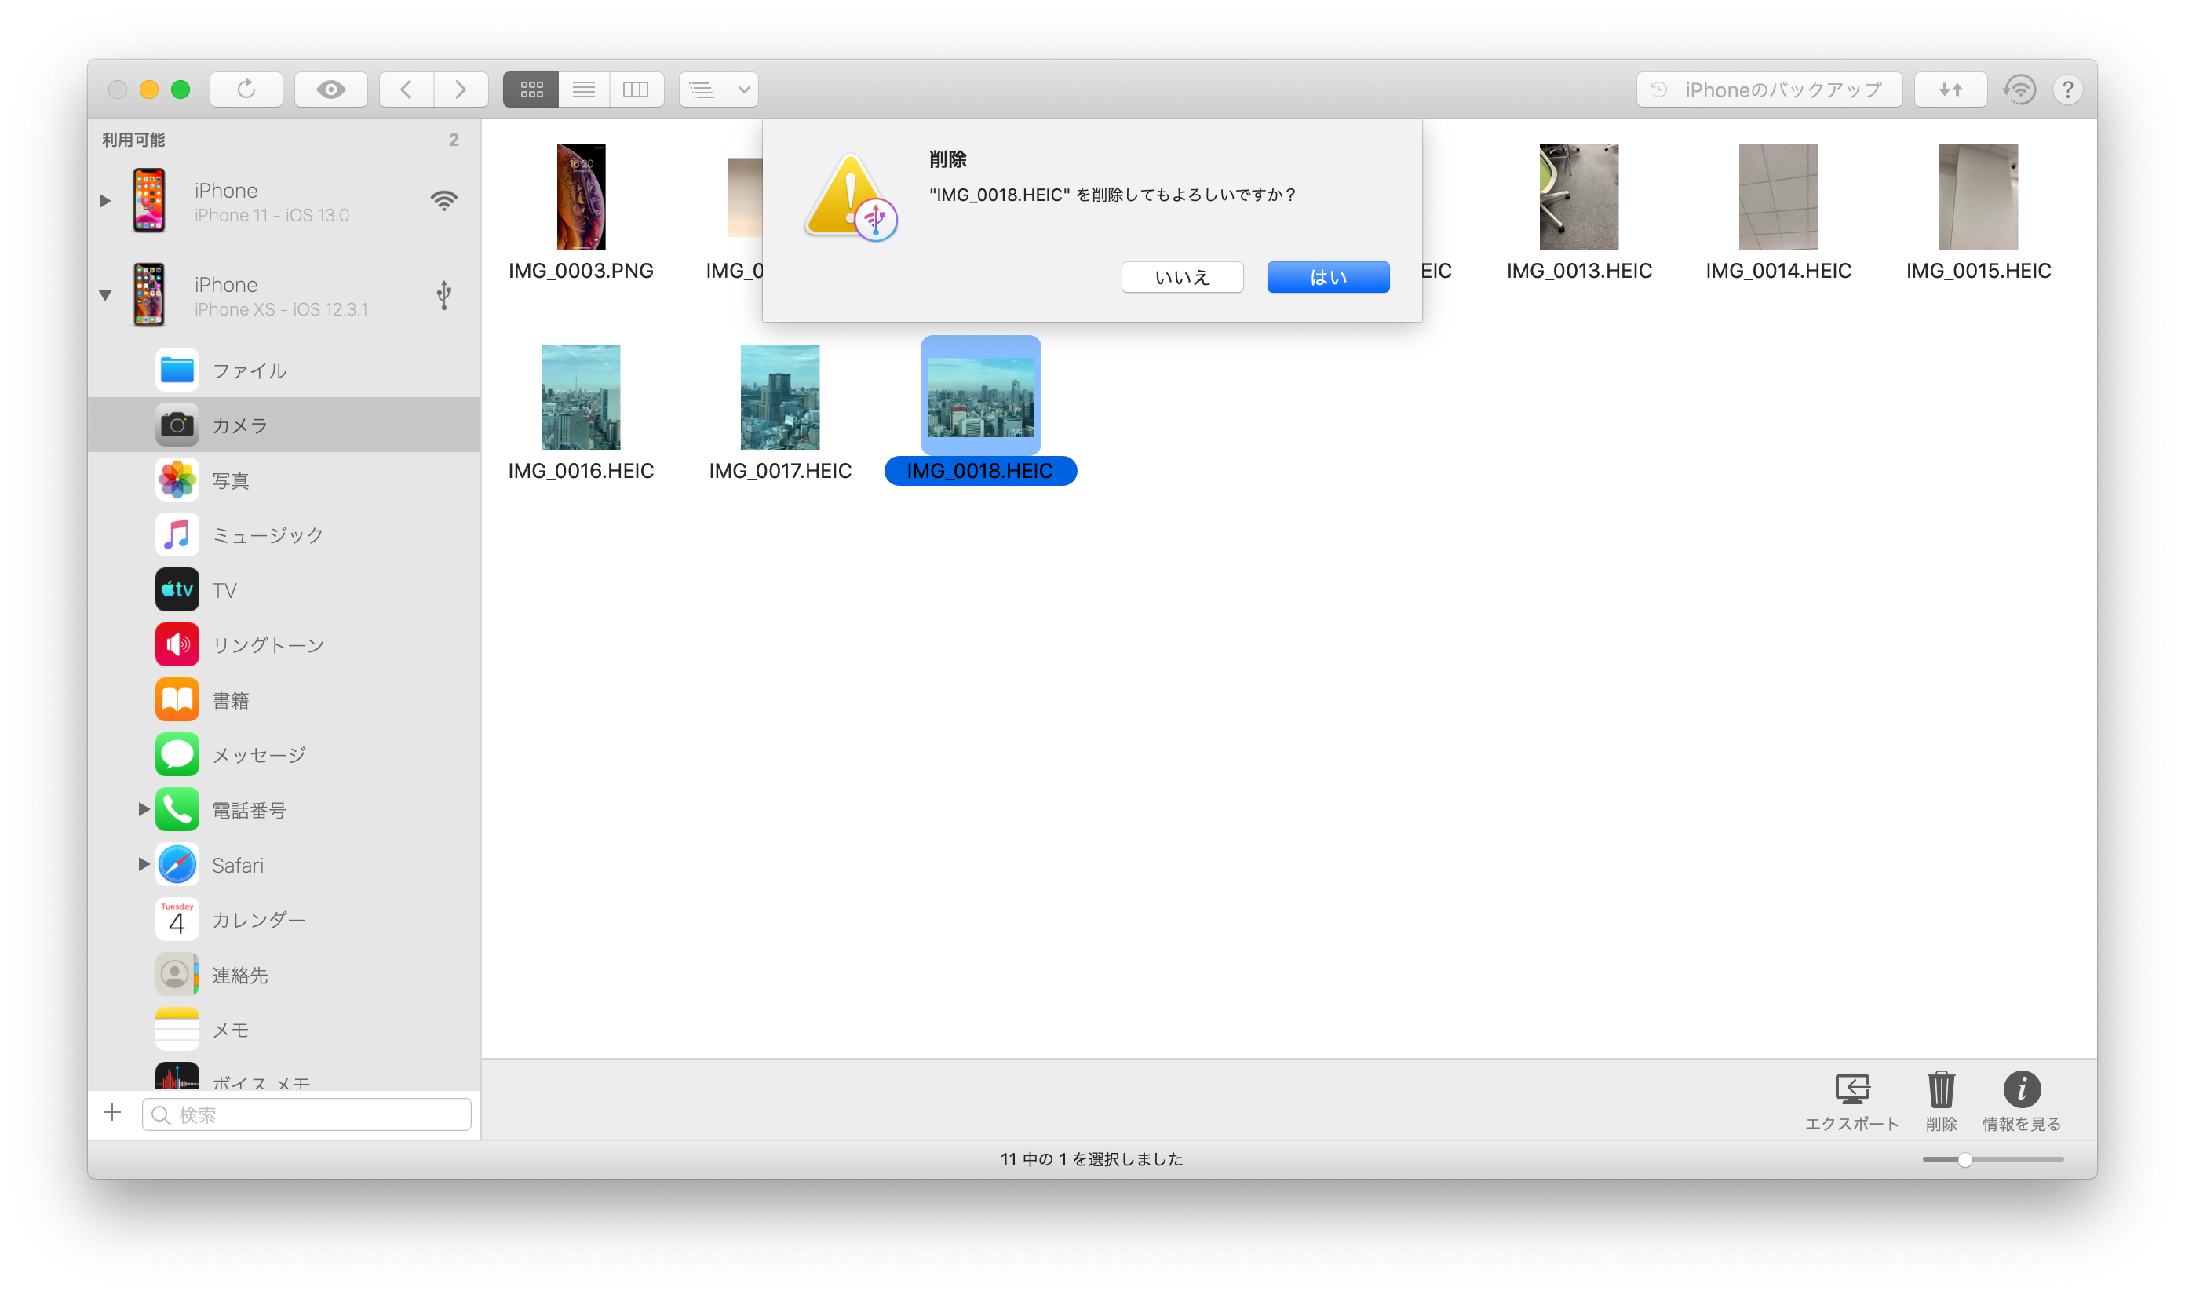This screenshot has height=1295, width=2185.
Task: Expand the Safari sidebar item
Action: click(x=134, y=865)
